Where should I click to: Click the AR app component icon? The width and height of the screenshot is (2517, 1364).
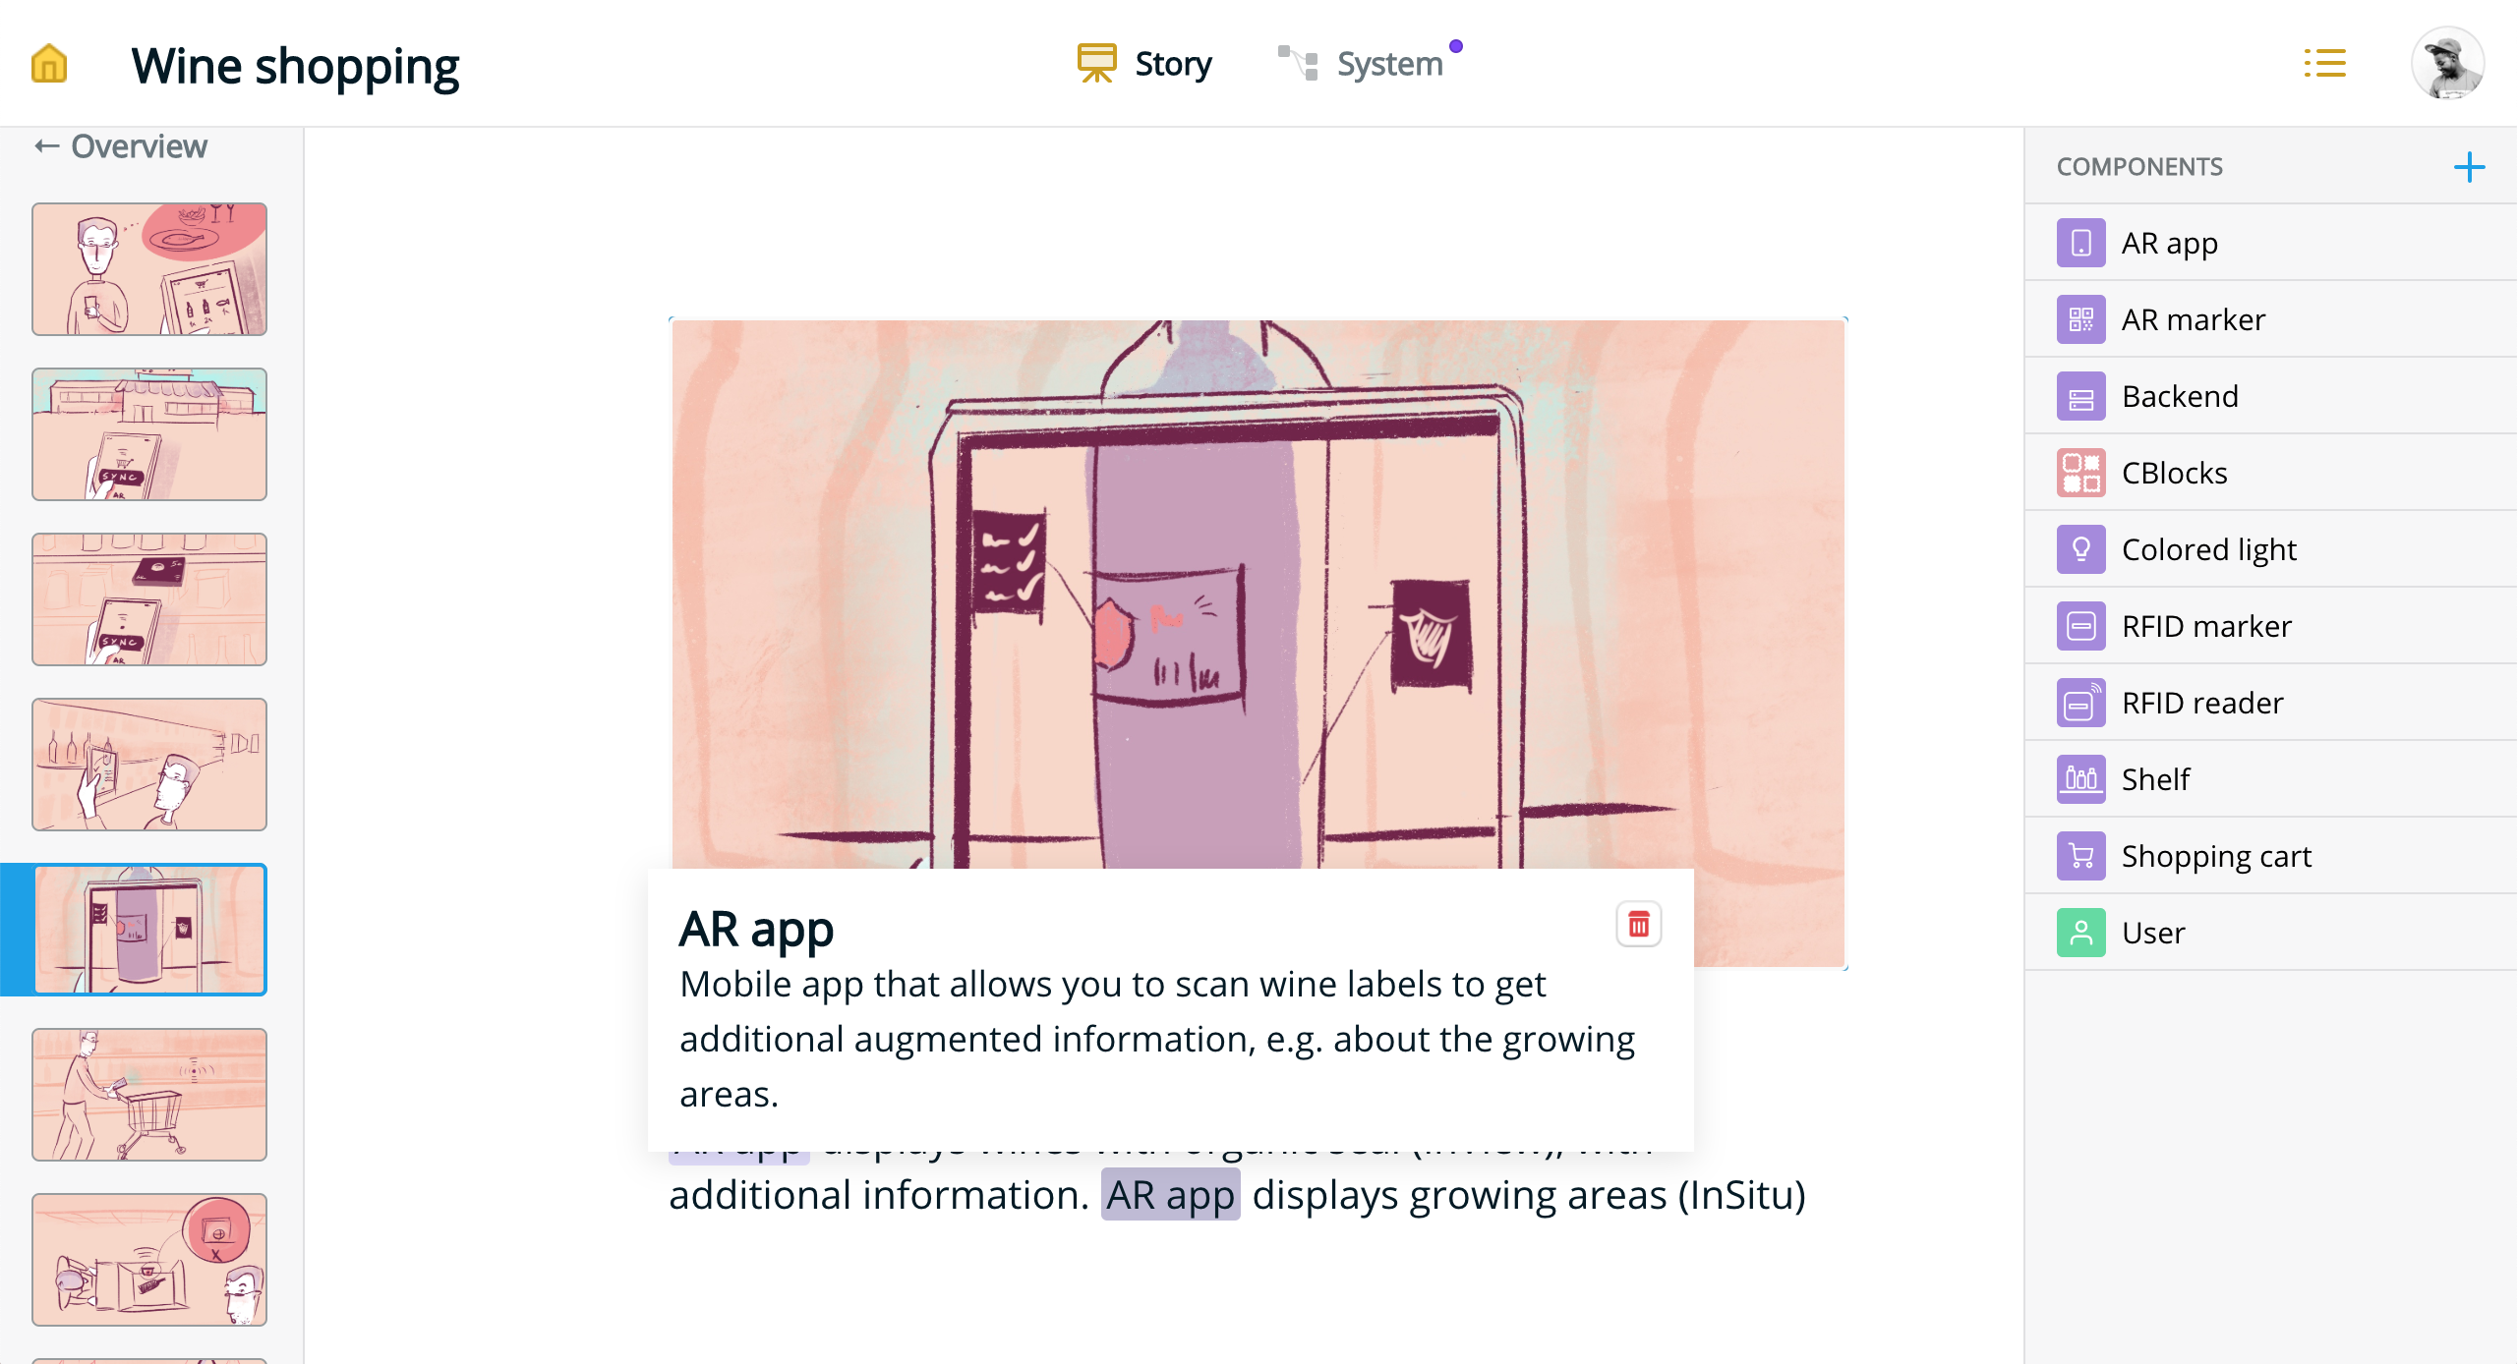coord(2080,242)
